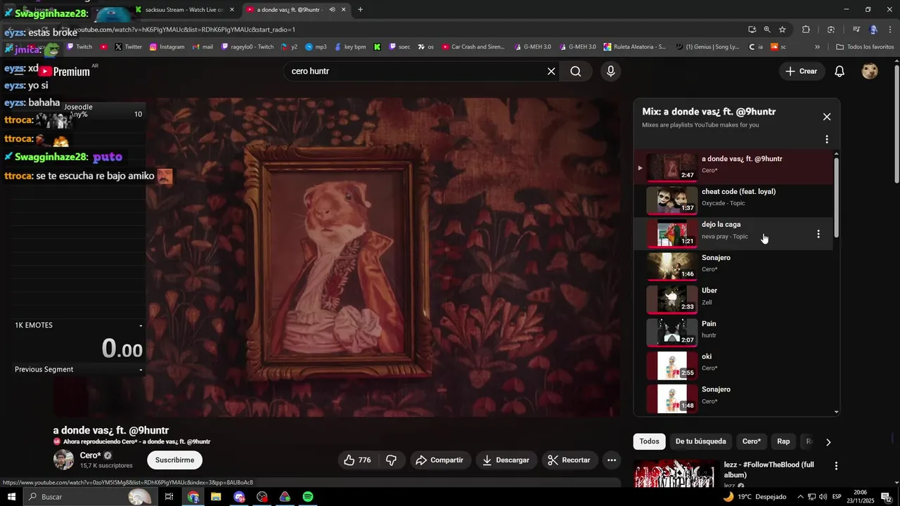Open the "Ruleta Aleatoria" bookmark
This screenshot has height=506, width=900.
click(634, 47)
